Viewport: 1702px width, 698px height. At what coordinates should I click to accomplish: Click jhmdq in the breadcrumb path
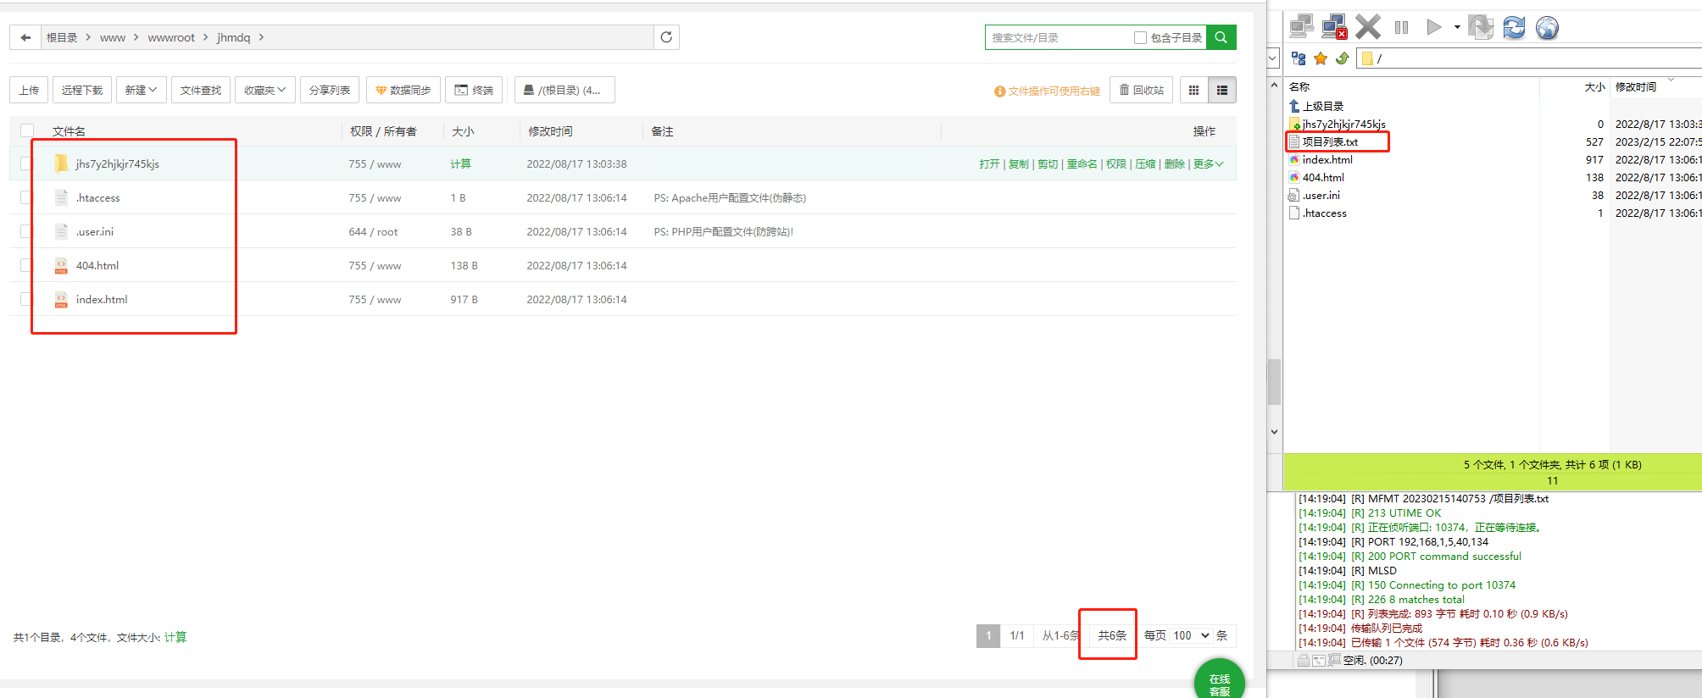tap(233, 37)
